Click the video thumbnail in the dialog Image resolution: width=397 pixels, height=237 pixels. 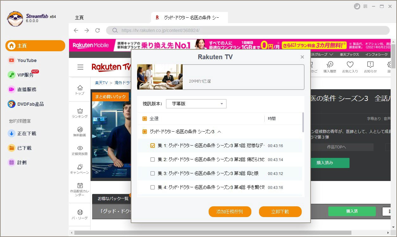click(x=160, y=77)
